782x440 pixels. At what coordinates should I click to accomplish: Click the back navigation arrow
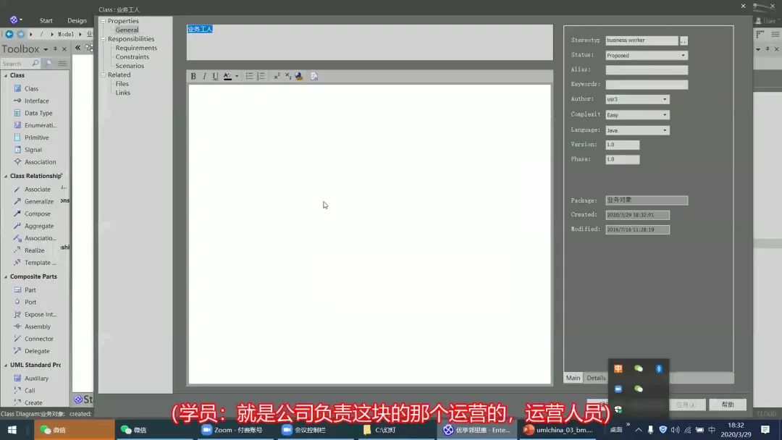point(9,34)
